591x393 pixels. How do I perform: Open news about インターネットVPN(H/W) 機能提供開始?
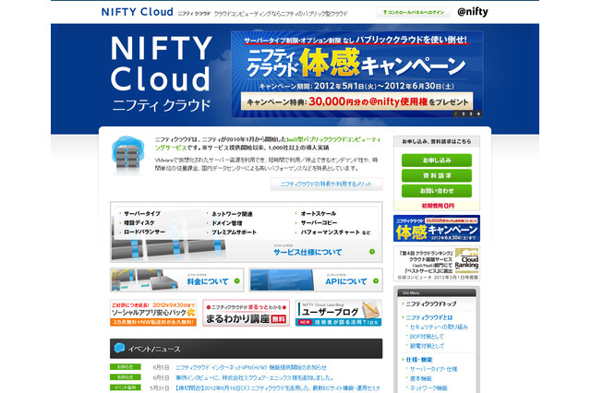[251, 367]
